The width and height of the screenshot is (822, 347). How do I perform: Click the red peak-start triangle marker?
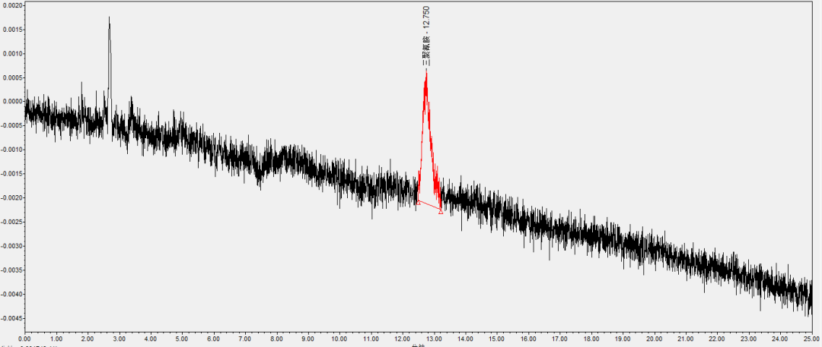point(418,202)
